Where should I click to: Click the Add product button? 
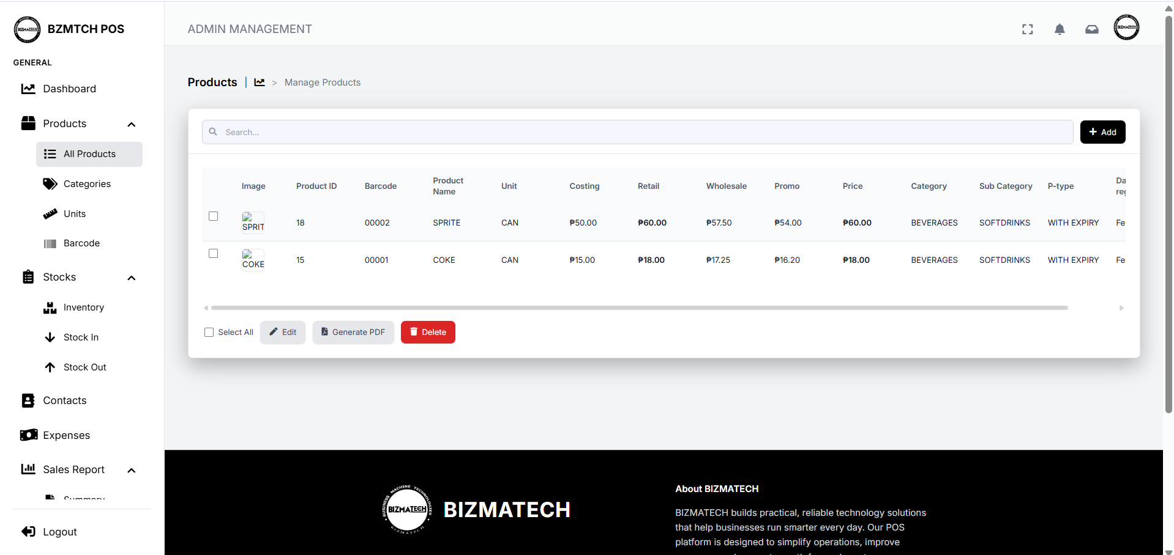(1102, 132)
